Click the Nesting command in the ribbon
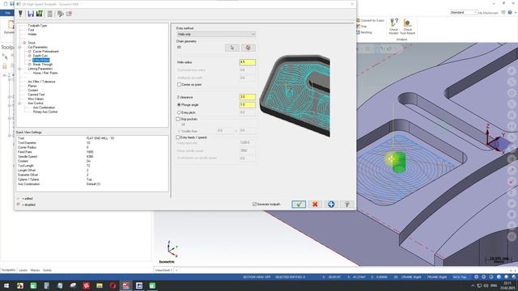This screenshot has width=518, height=291. (x=364, y=32)
